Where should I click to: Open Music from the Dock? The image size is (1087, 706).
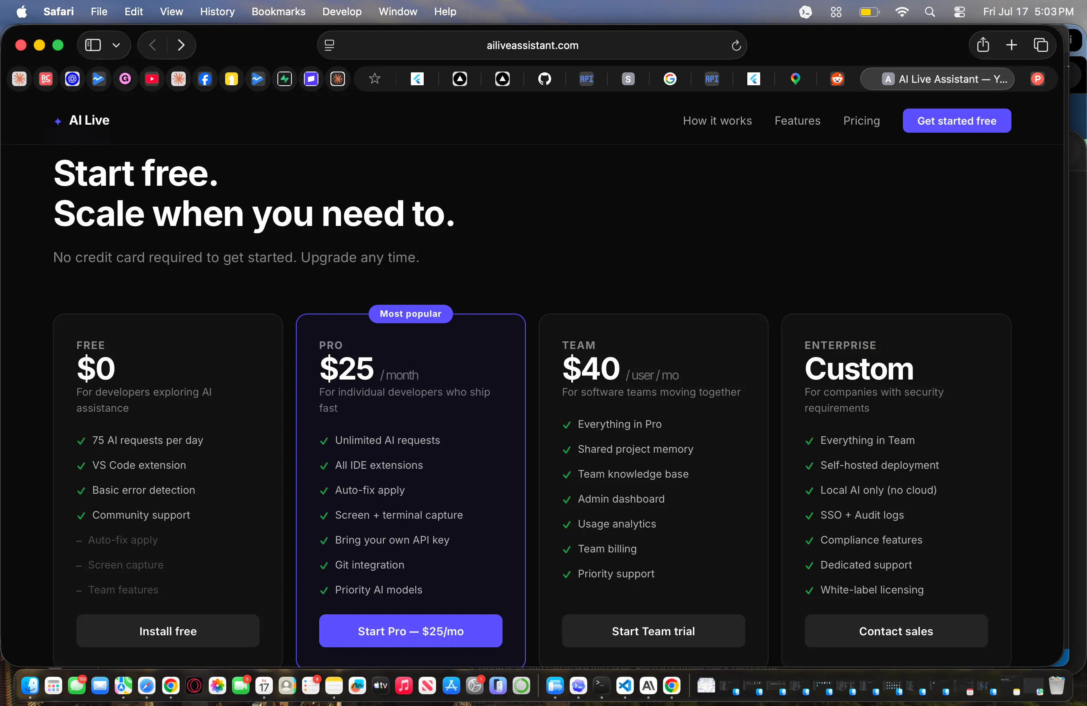click(x=404, y=685)
